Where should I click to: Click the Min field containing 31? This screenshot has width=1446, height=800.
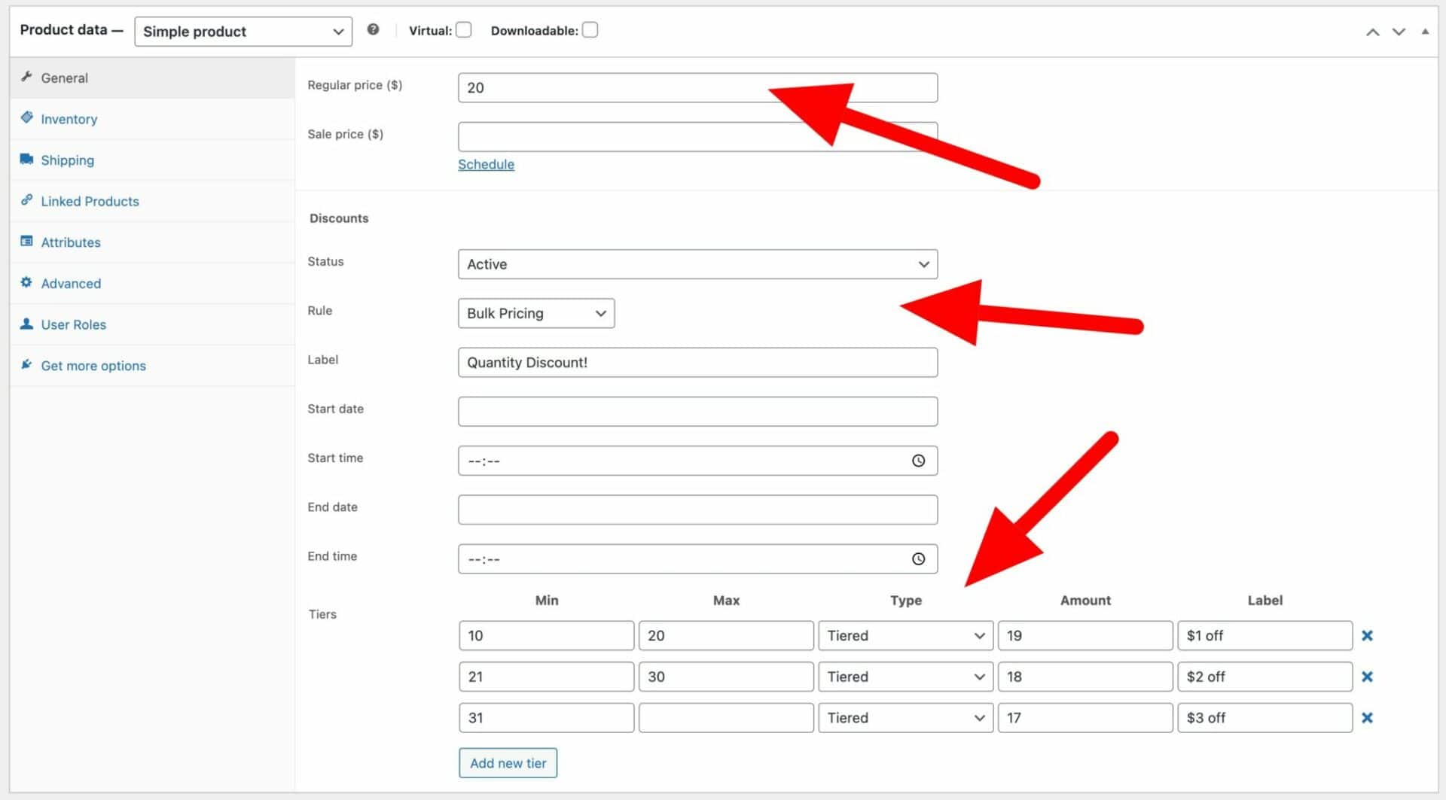click(x=546, y=718)
